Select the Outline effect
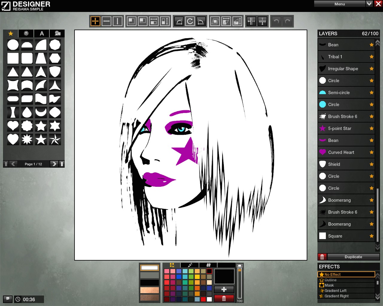383x306 pixels. click(331, 280)
